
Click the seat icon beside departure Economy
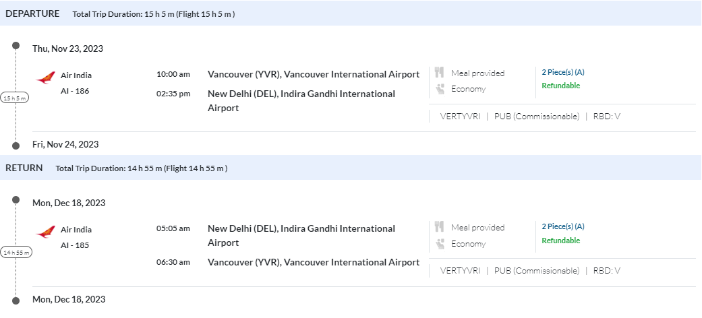tap(439, 88)
